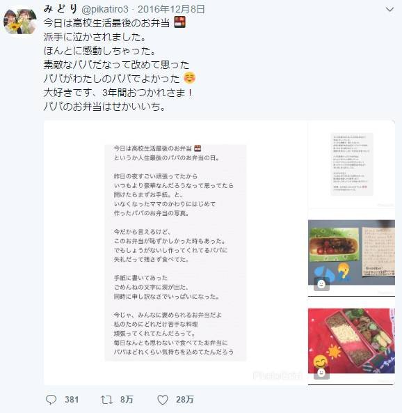Viewport: 402px width, 413px height.
Task: Click the 381 reply count
Action: tap(72, 400)
